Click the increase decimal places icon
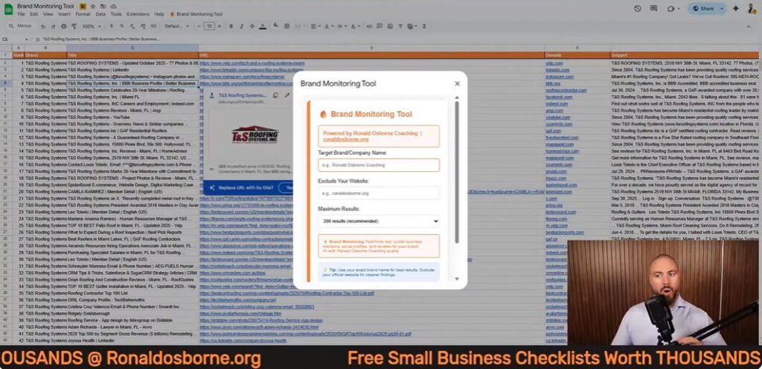Screen dimensions: 762x369 143,26
